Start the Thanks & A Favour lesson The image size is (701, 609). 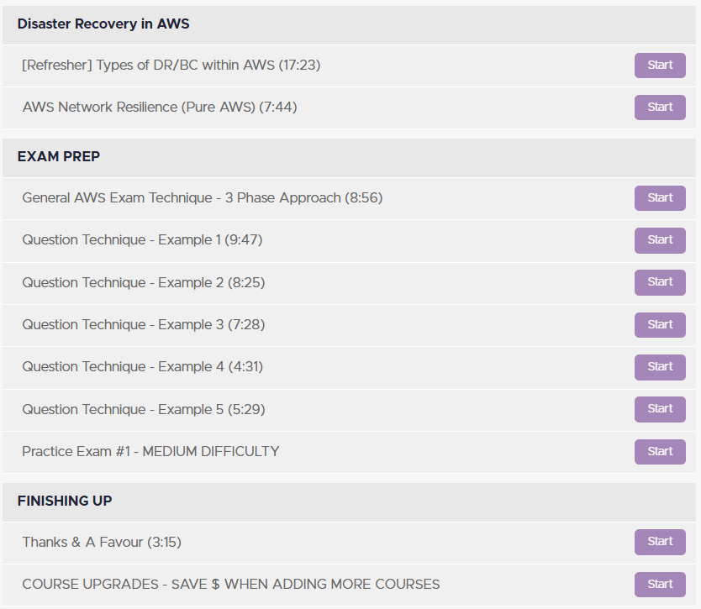660,542
